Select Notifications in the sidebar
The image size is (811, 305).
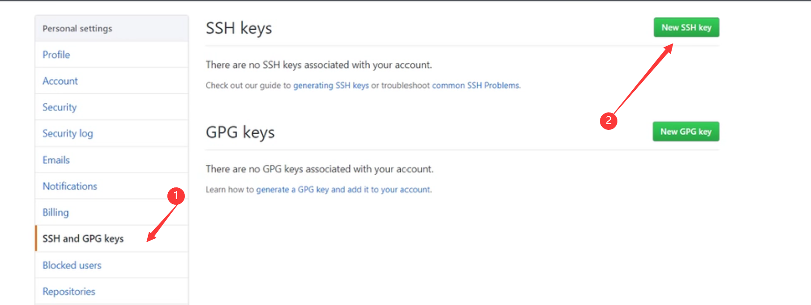point(69,186)
